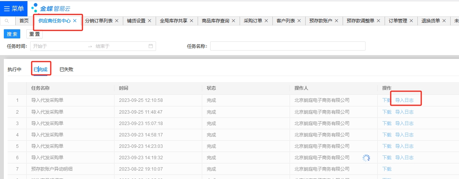Close the 供应商任务中心 tab
459x179 pixels.
pyautogui.click(x=75, y=21)
